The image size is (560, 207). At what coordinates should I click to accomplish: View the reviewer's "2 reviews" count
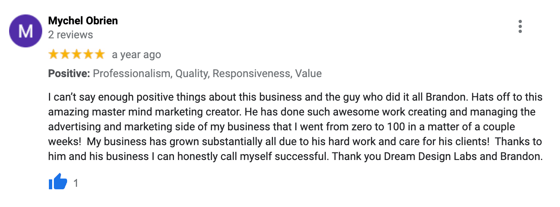70,35
